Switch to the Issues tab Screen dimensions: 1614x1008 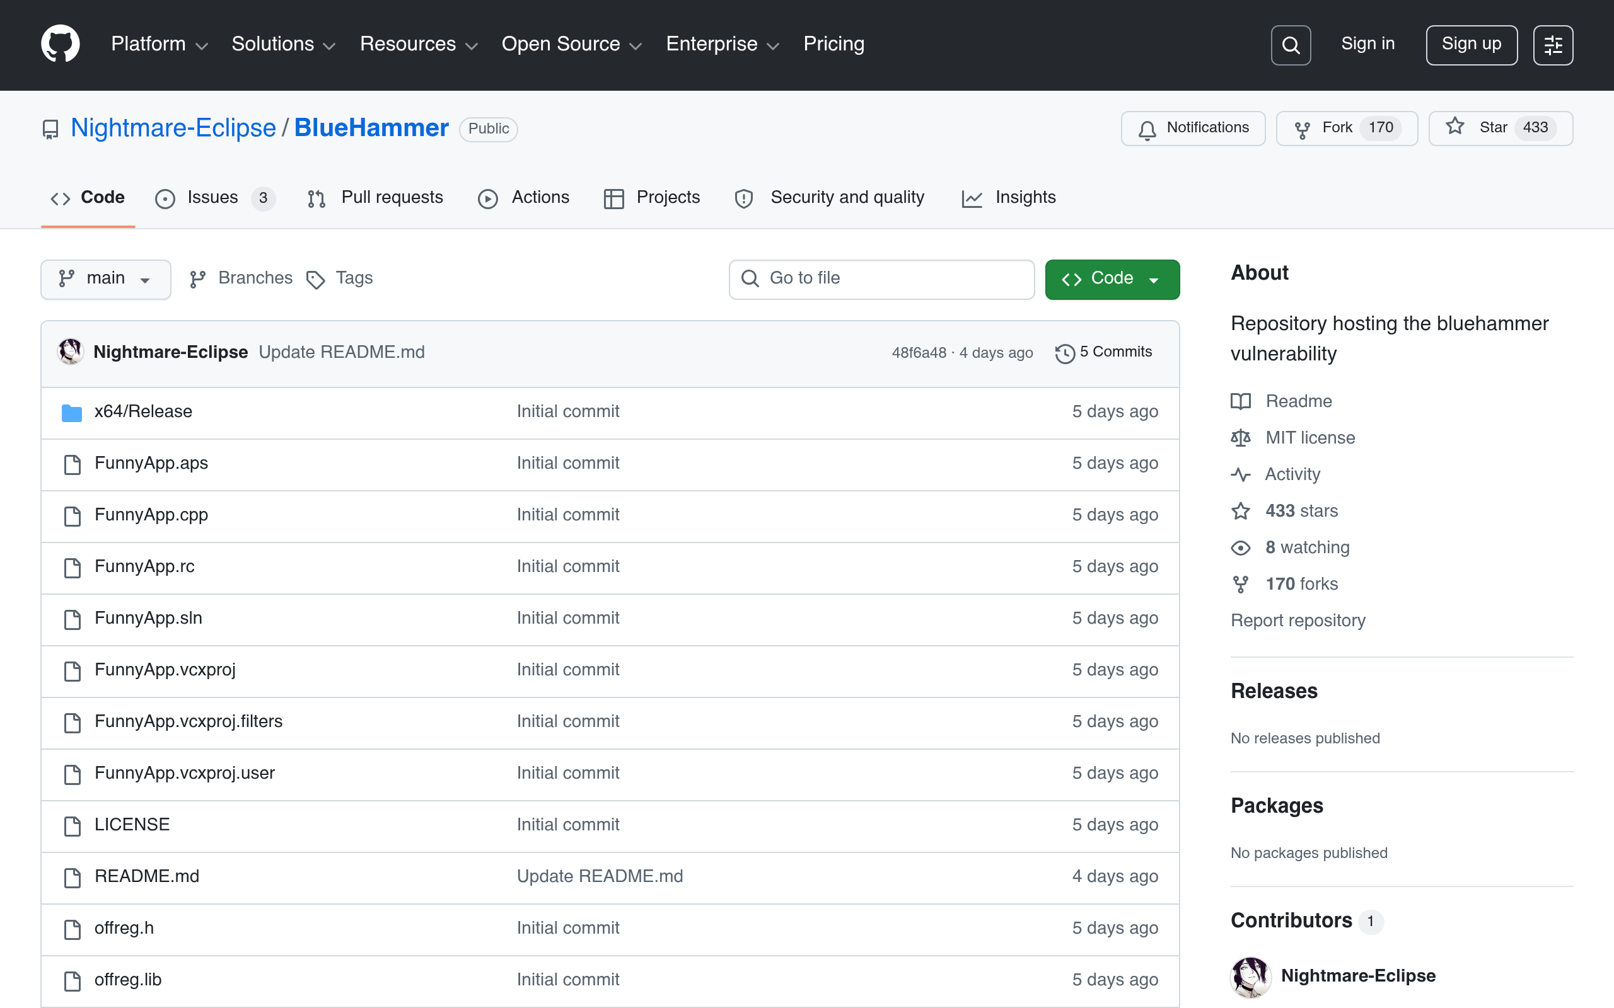(x=215, y=198)
